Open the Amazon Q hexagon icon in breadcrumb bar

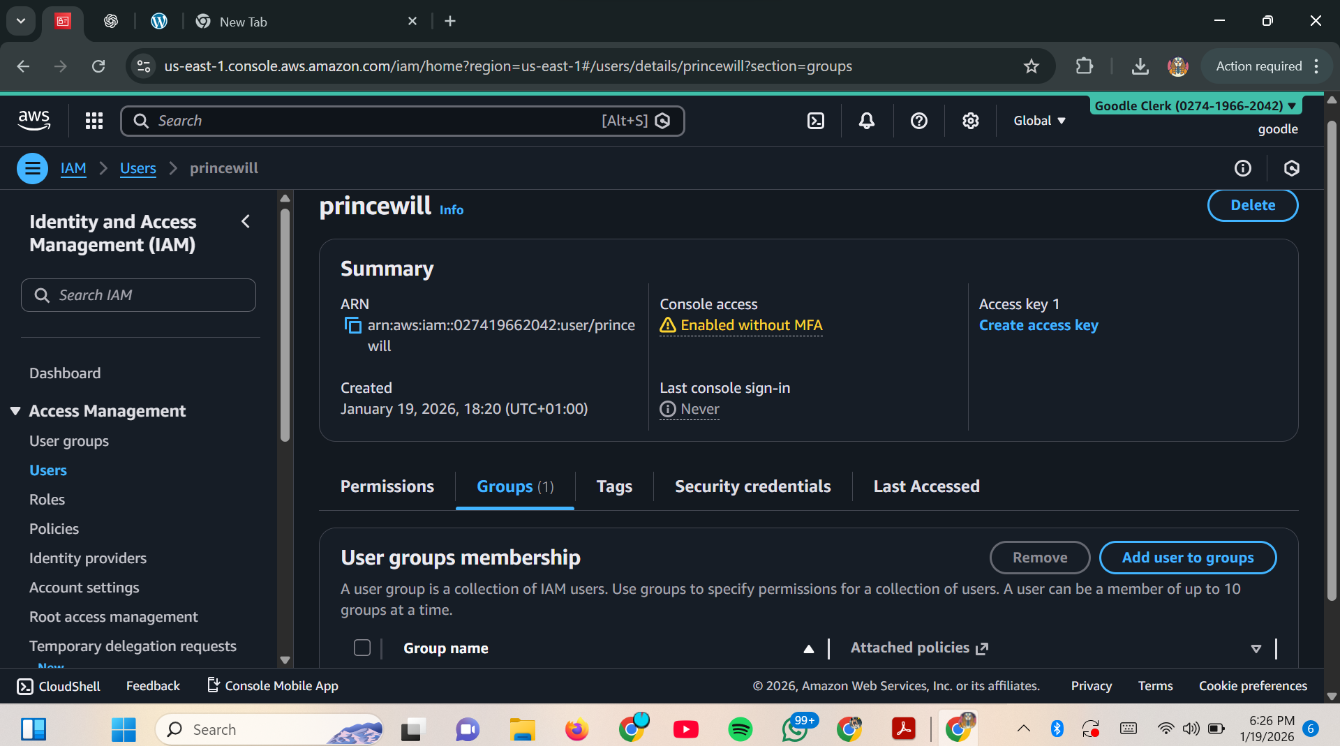pos(1292,168)
